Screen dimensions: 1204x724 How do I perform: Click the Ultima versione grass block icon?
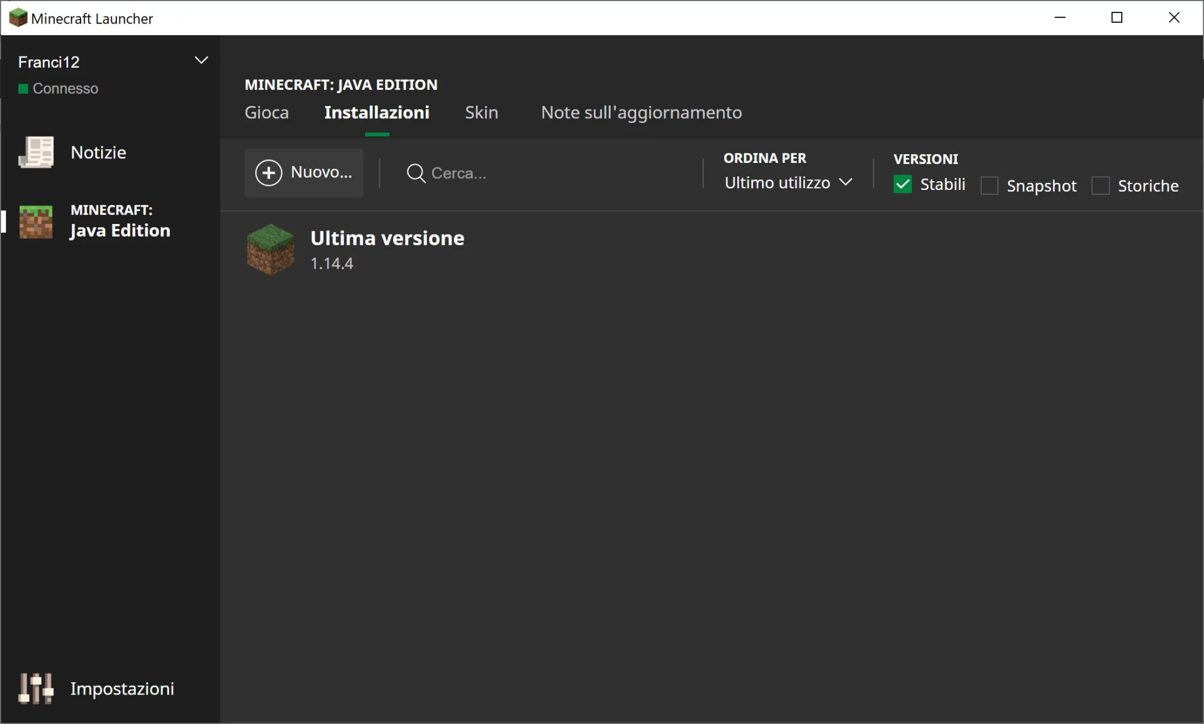coord(270,249)
